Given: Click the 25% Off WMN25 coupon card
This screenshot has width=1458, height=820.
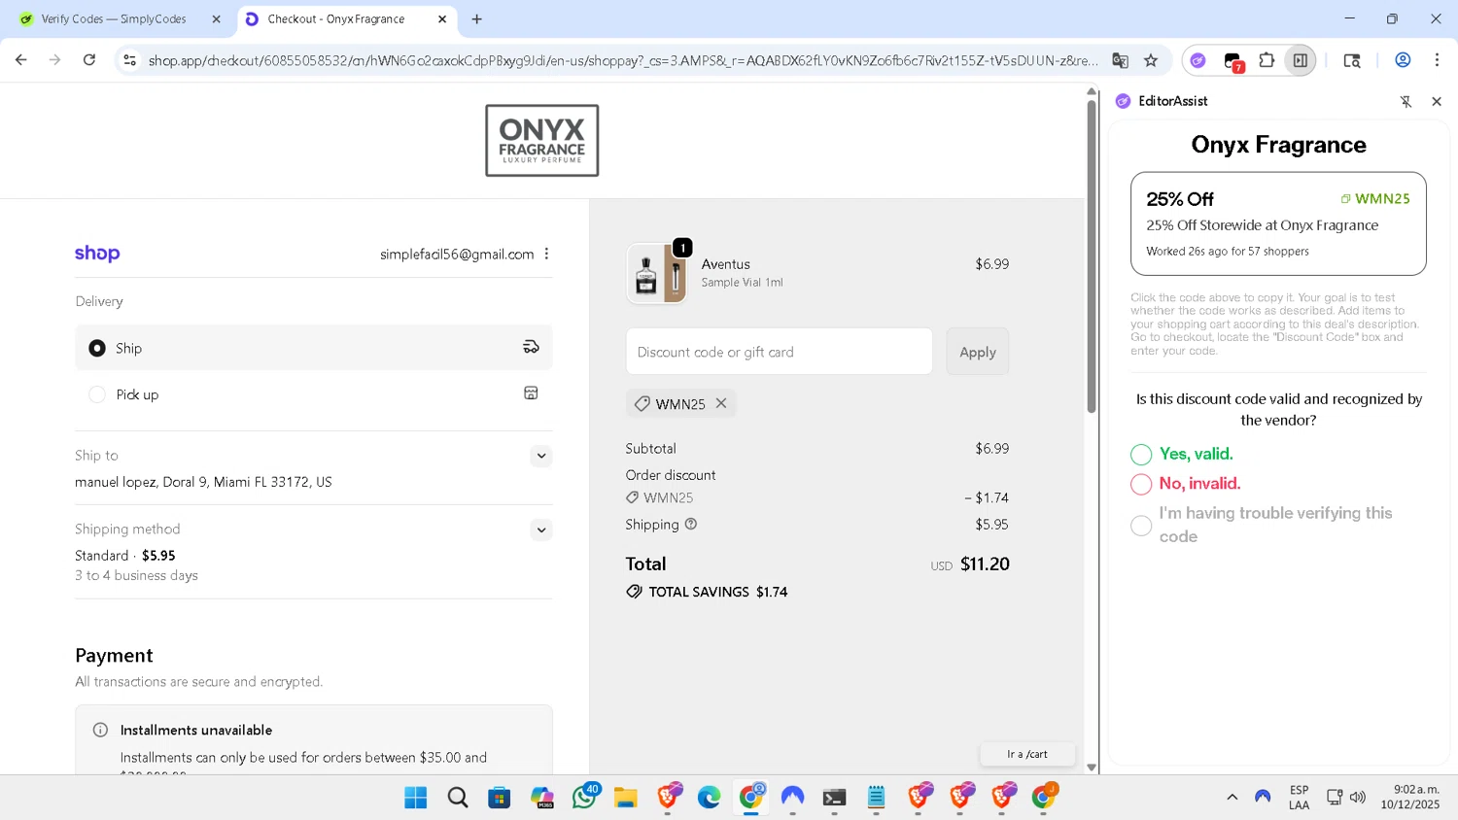Looking at the screenshot, I should [x=1278, y=223].
